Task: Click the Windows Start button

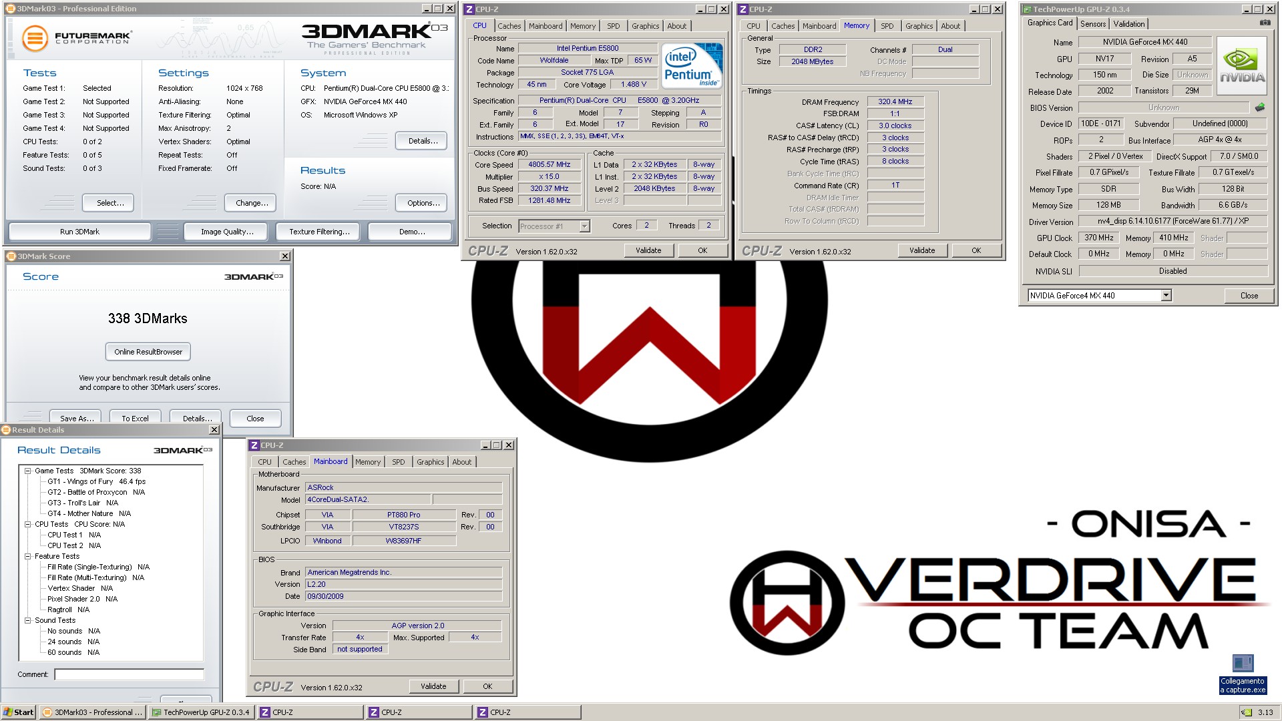Action: [x=19, y=712]
